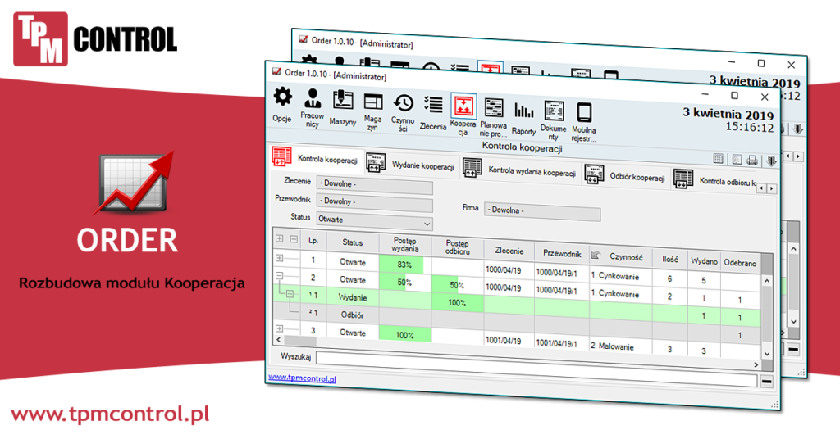Click the Kontrola wydania kooperacji tab icon
This screenshot has width=840, height=439.
click(x=472, y=167)
